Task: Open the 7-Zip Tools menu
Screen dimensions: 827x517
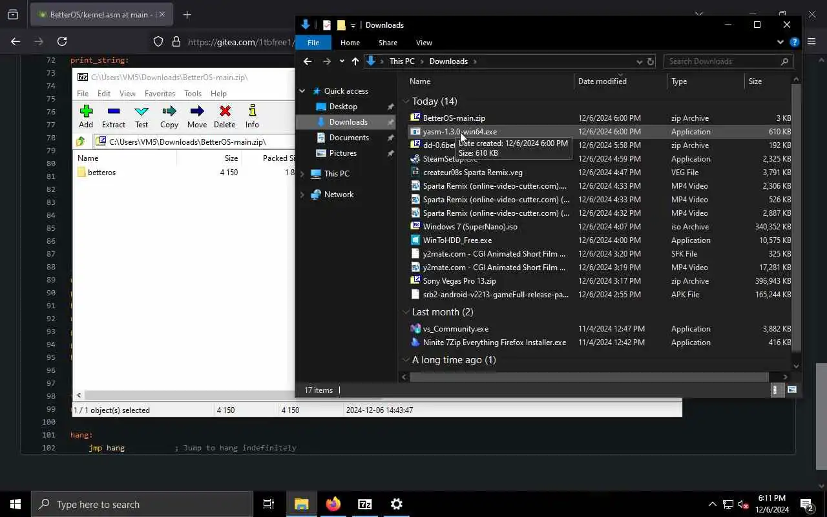Action: click(193, 94)
